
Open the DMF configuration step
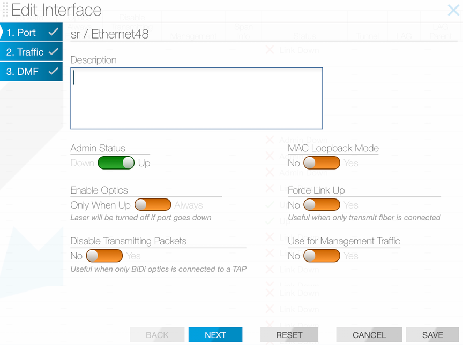[24, 71]
